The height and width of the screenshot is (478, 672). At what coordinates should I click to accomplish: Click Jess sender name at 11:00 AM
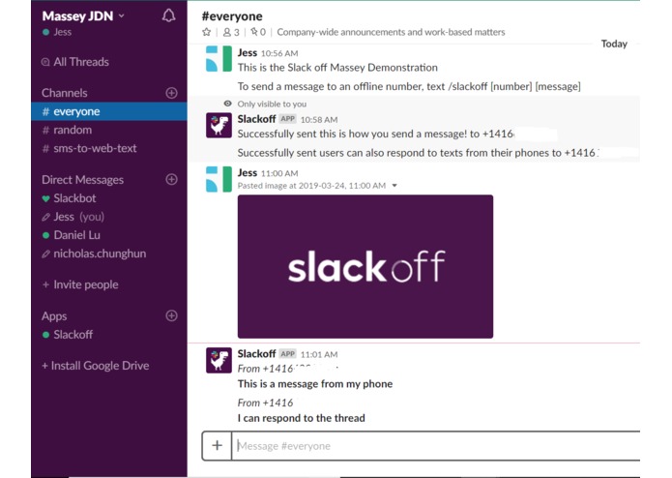click(x=248, y=173)
